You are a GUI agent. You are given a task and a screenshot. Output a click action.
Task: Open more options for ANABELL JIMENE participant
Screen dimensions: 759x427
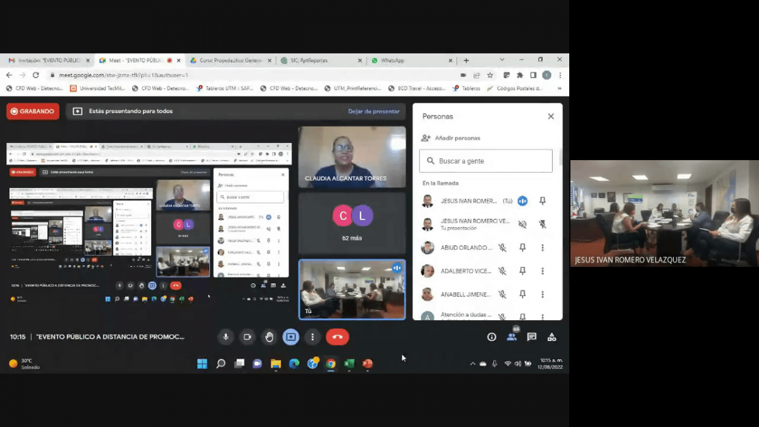pos(543,294)
